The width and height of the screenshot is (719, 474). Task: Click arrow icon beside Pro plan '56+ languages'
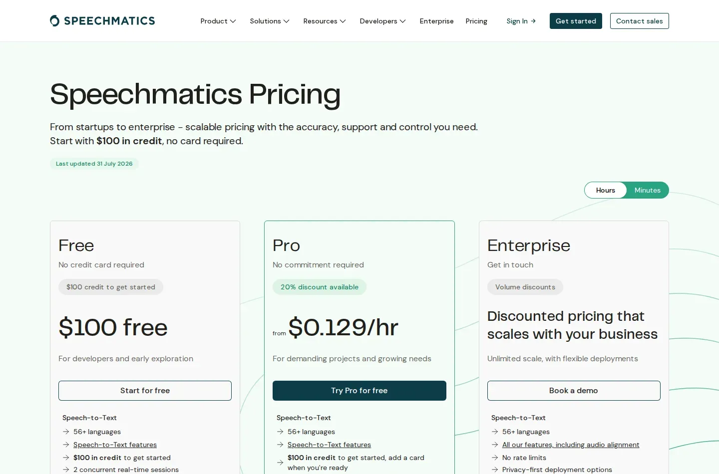(x=280, y=432)
